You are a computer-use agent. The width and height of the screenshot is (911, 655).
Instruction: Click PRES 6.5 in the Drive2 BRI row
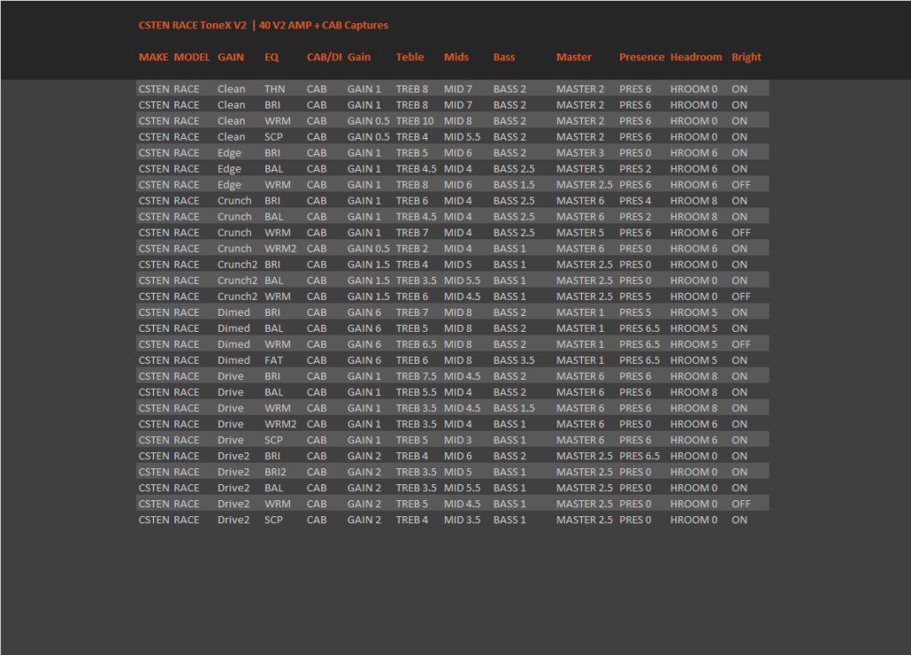coord(639,457)
